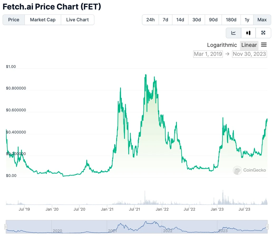Choose the 7d time range

point(165,20)
